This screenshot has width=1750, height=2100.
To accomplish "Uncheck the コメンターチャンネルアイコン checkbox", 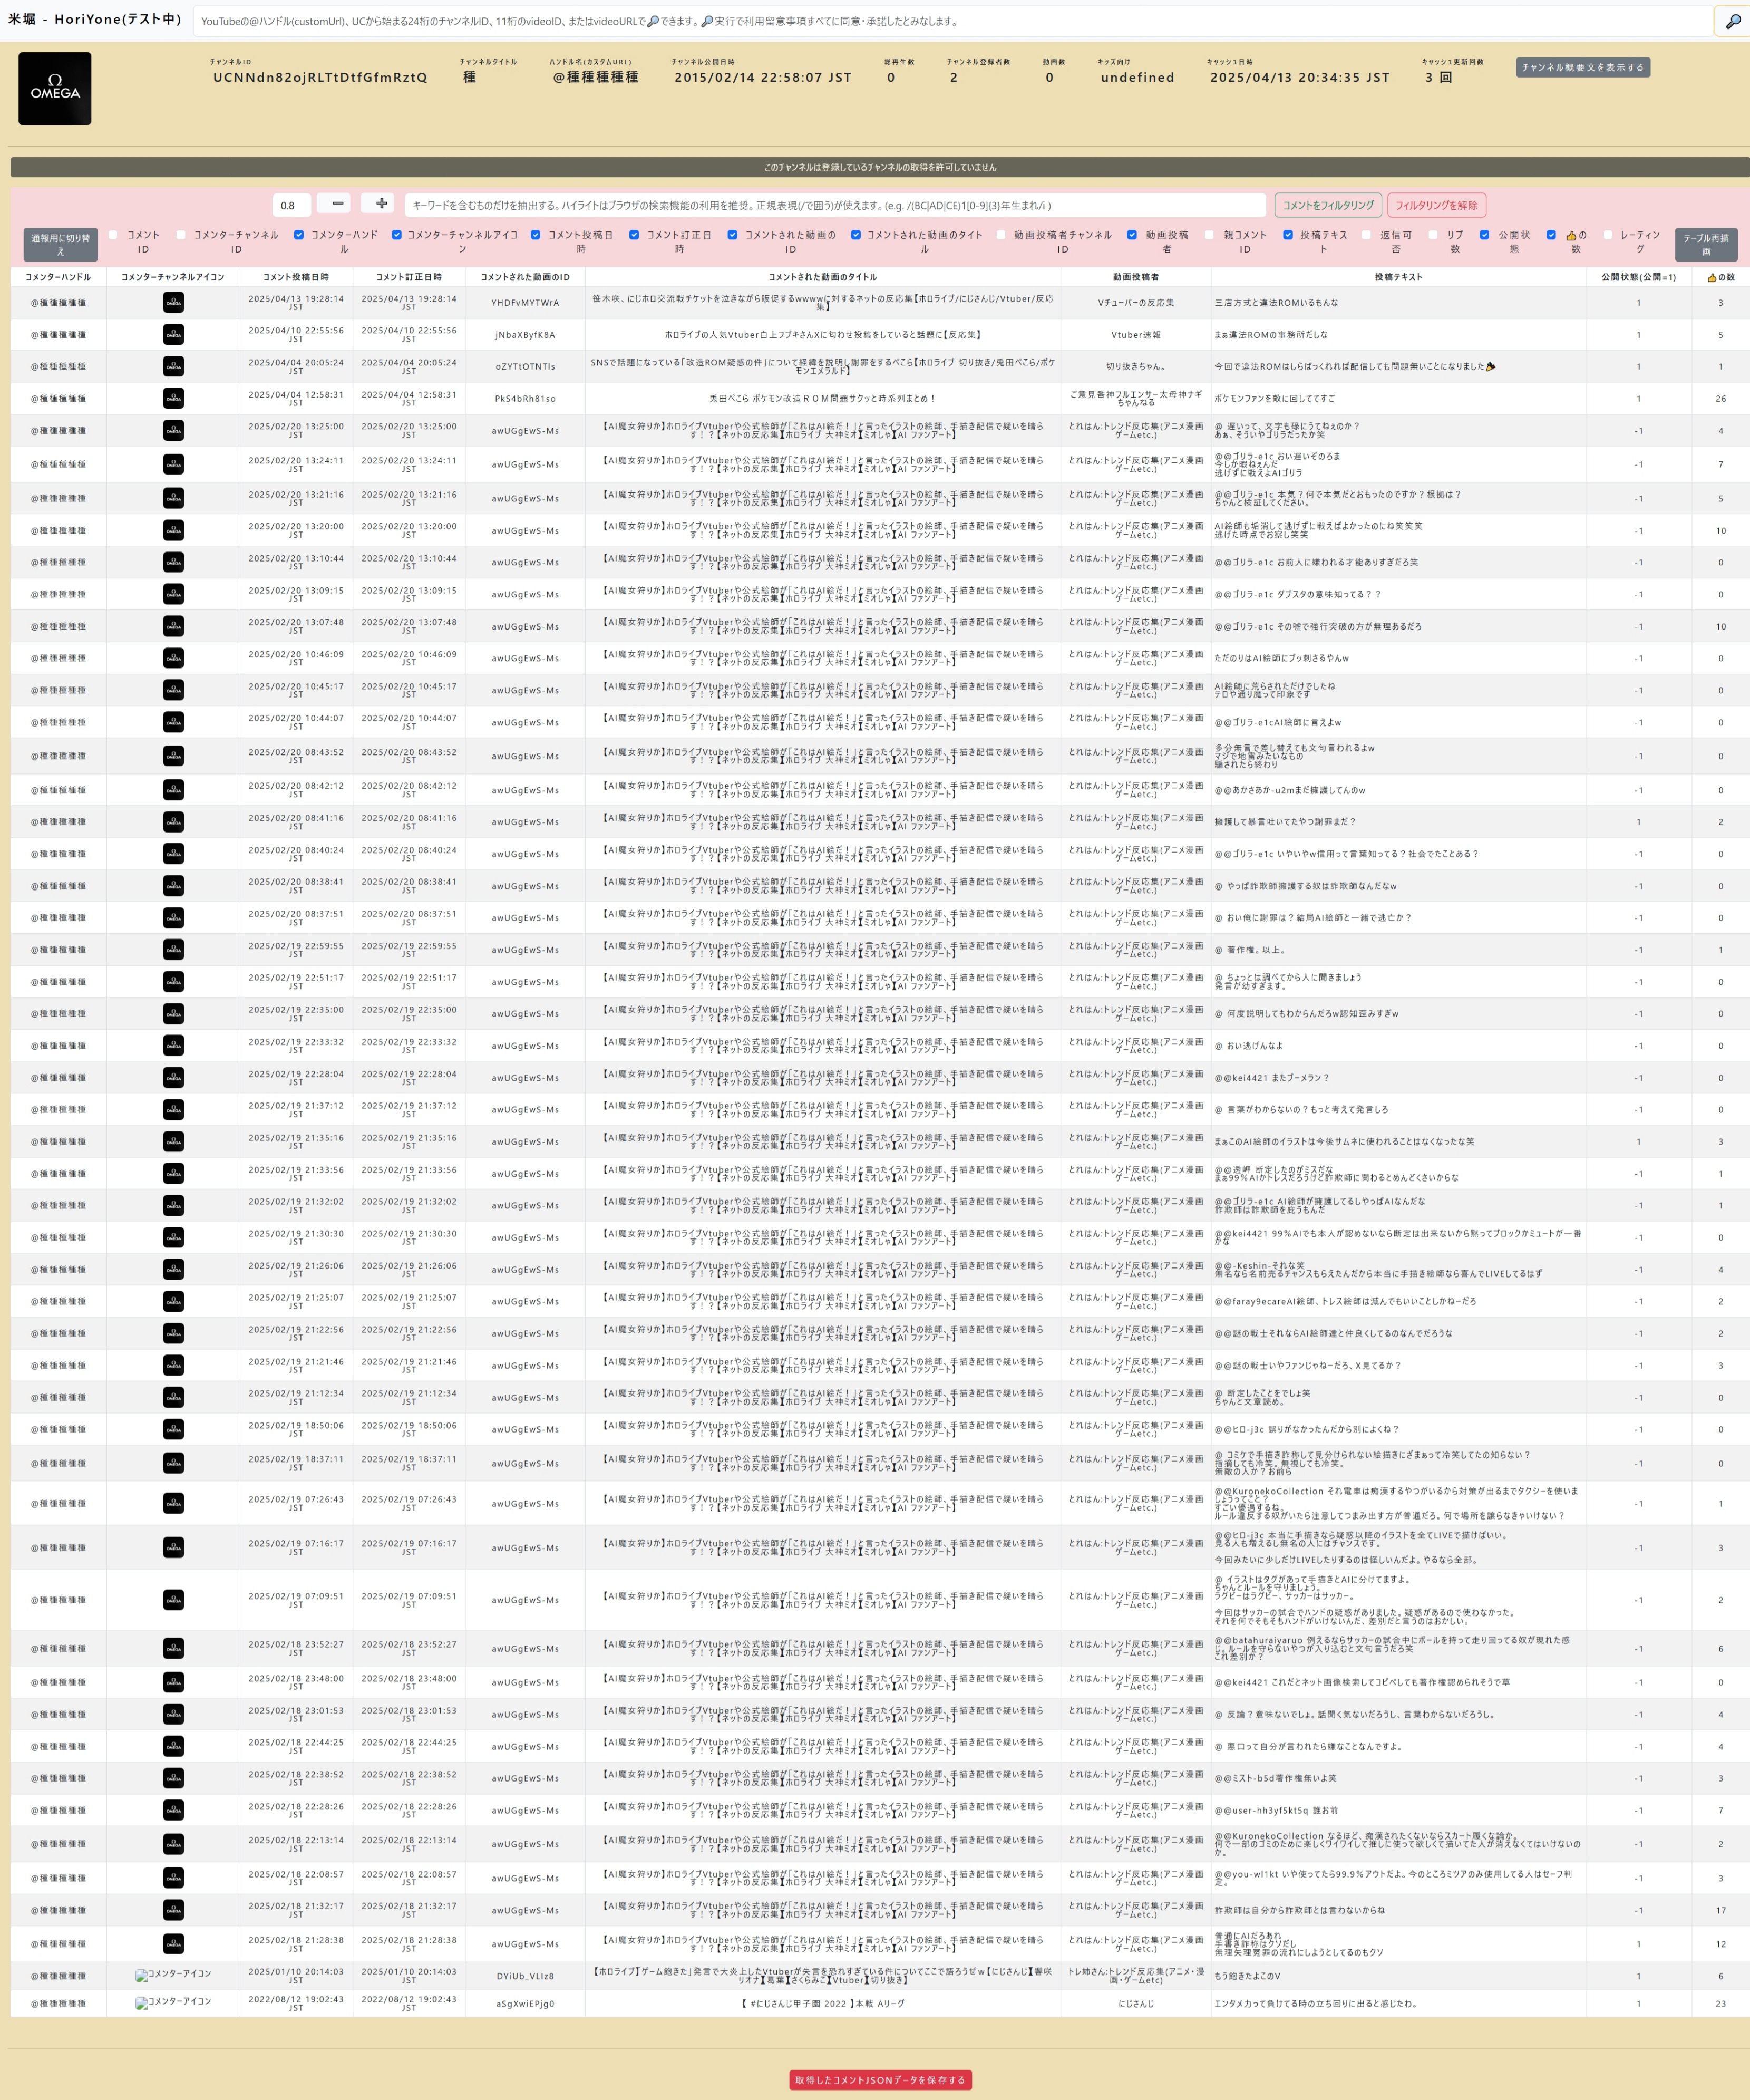I will pyautogui.click(x=397, y=235).
